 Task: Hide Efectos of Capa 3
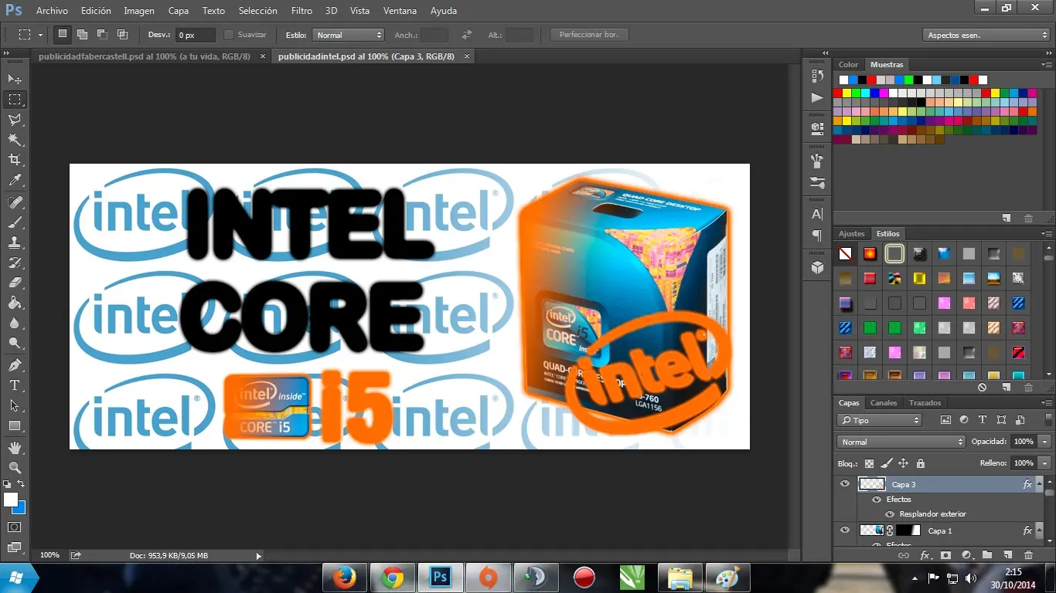click(x=877, y=500)
